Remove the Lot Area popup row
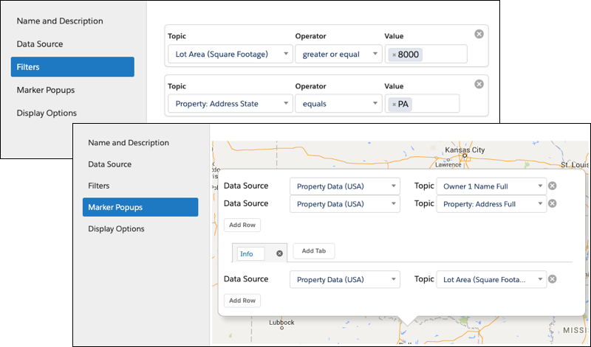This screenshot has width=591, height=347. [552, 279]
